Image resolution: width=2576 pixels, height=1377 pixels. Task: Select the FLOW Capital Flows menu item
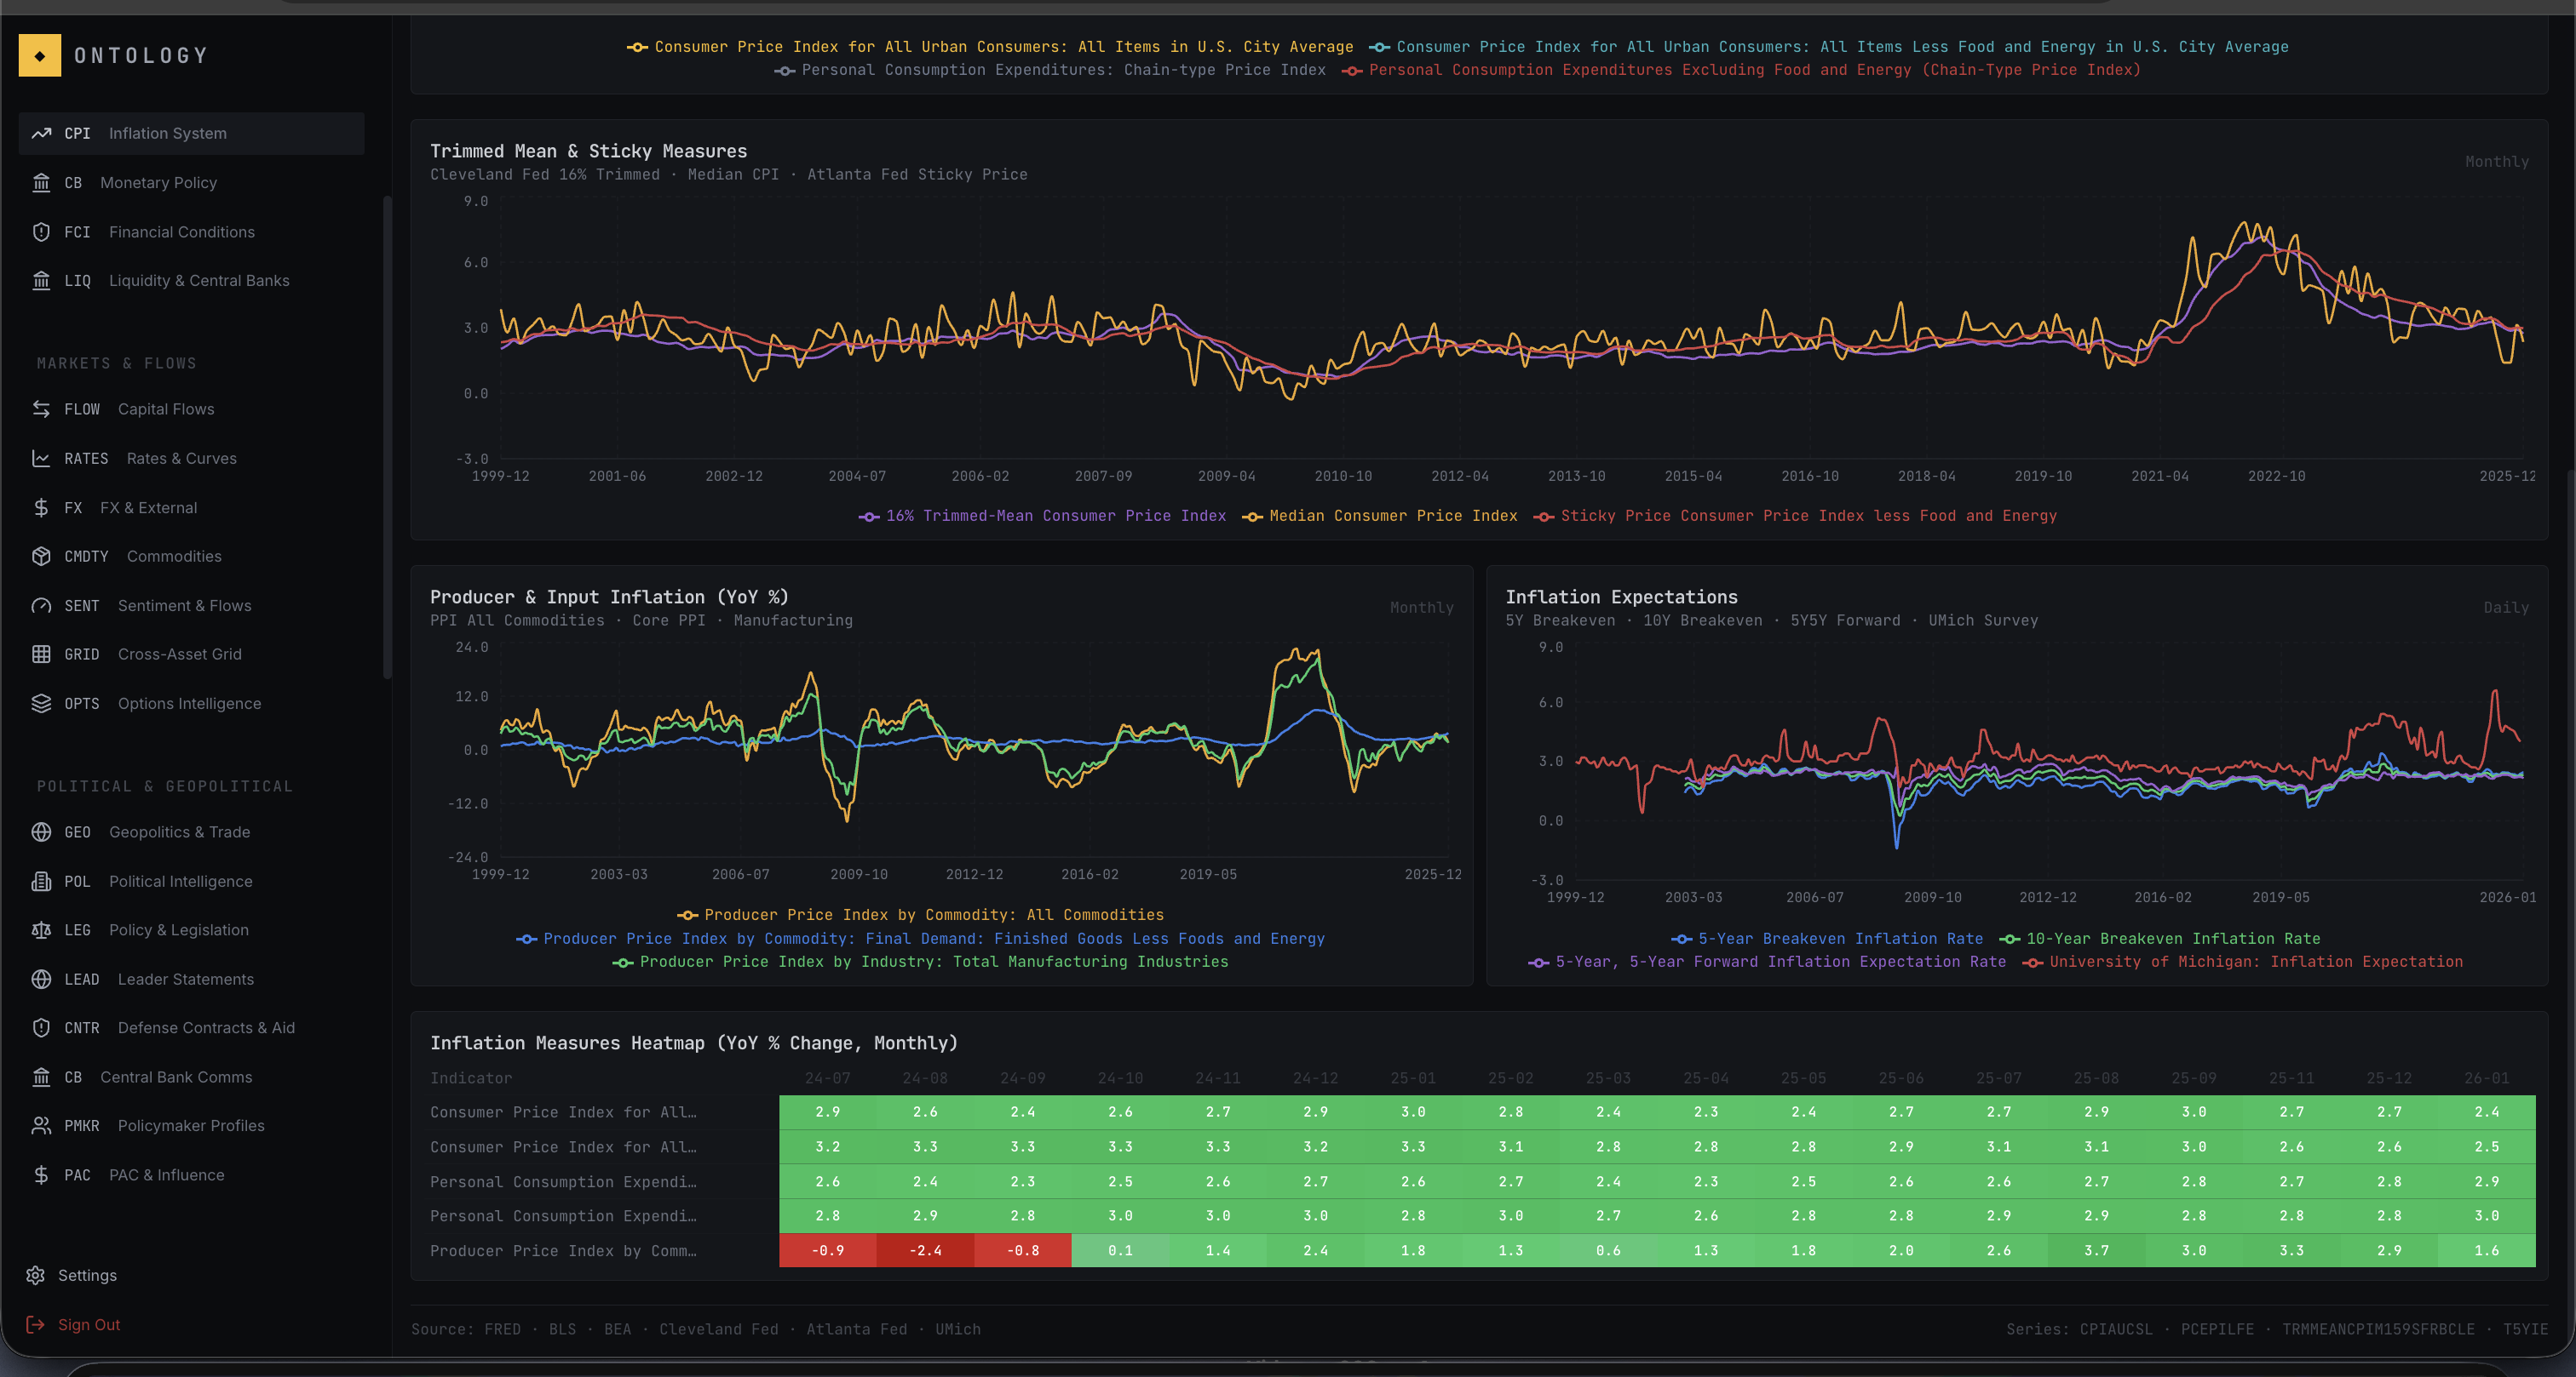coord(41,409)
